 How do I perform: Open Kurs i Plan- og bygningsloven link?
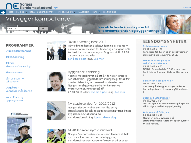[x=14, y=99]
